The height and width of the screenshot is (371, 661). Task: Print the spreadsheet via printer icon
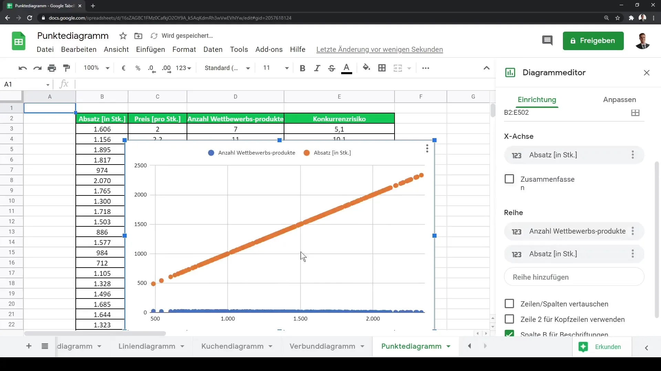tap(52, 68)
